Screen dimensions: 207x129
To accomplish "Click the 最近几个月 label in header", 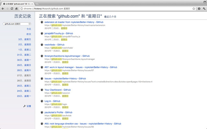I will click(110, 17).
